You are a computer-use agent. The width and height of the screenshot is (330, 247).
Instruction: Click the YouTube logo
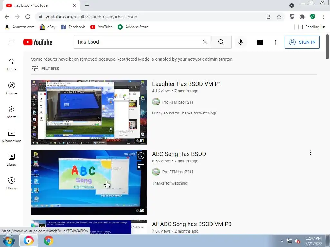tap(38, 42)
